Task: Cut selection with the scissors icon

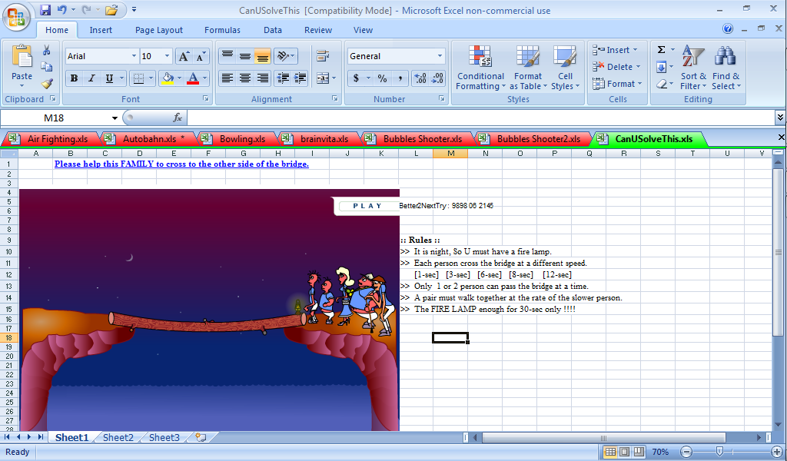Action: point(47,50)
